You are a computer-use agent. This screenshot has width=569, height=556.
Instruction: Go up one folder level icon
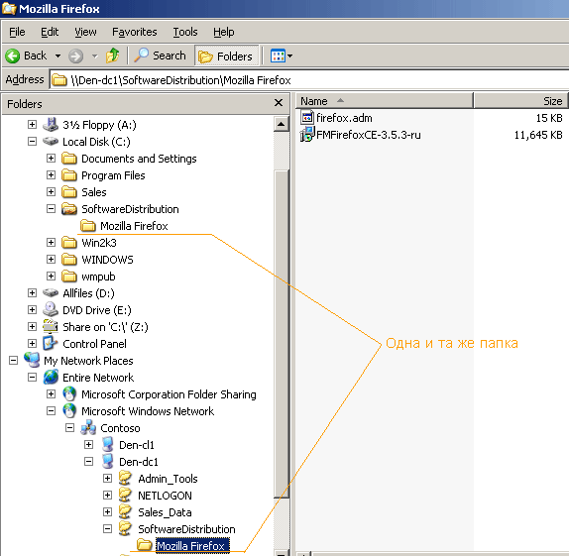point(112,56)
